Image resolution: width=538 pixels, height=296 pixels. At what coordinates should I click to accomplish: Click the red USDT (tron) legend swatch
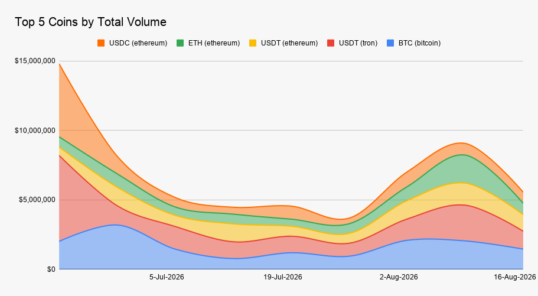tap(331, 43)
